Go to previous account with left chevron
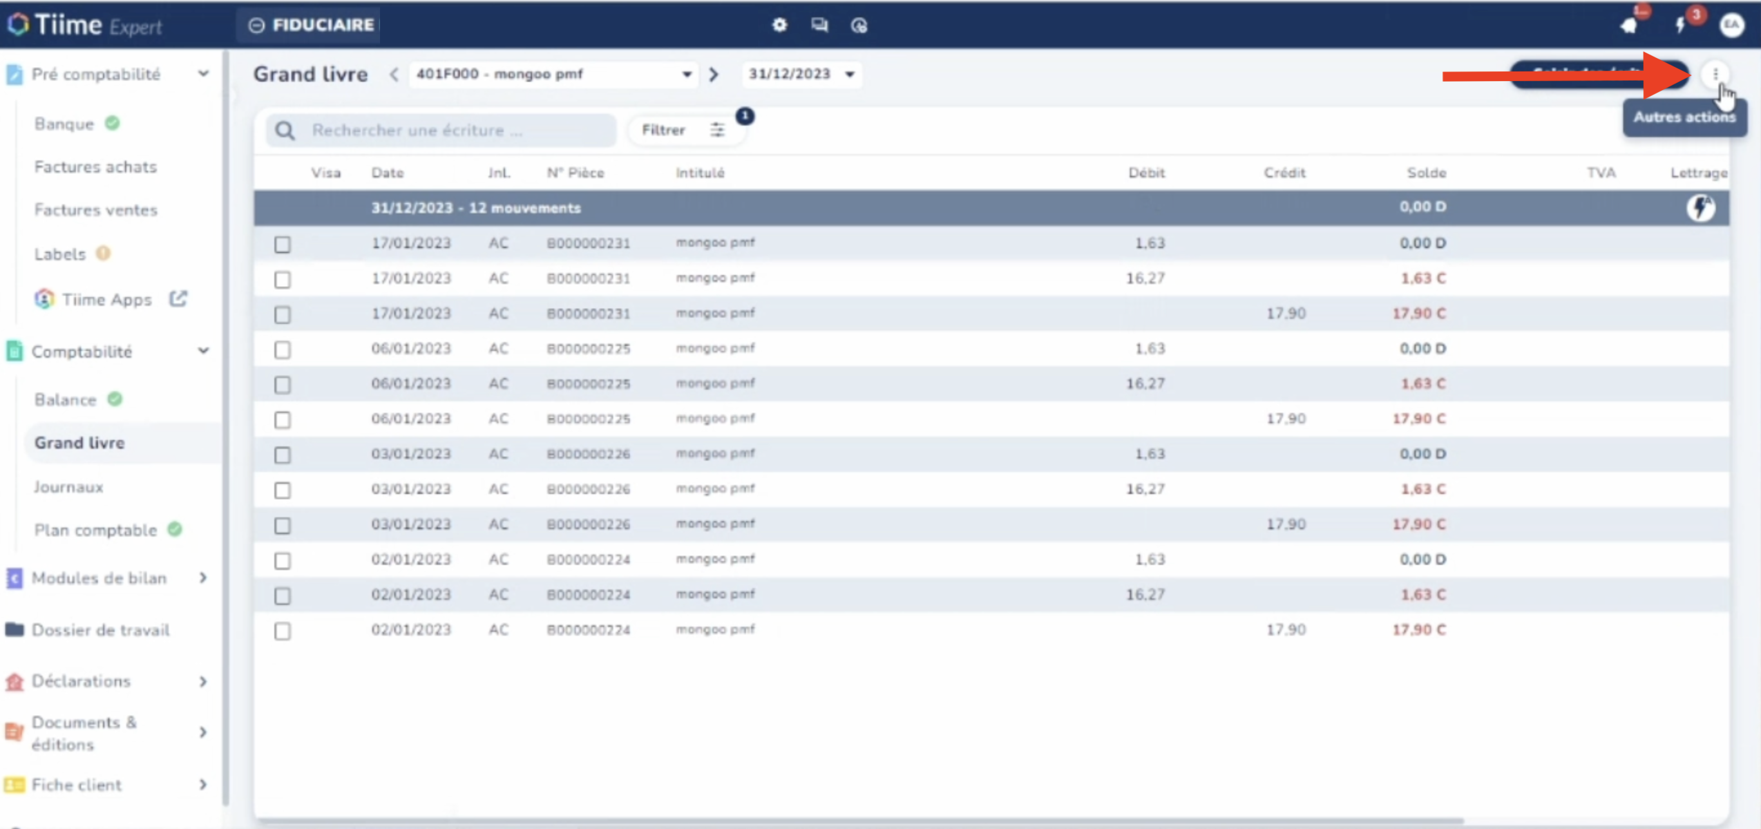The image size is (1761, 829). 394,74
